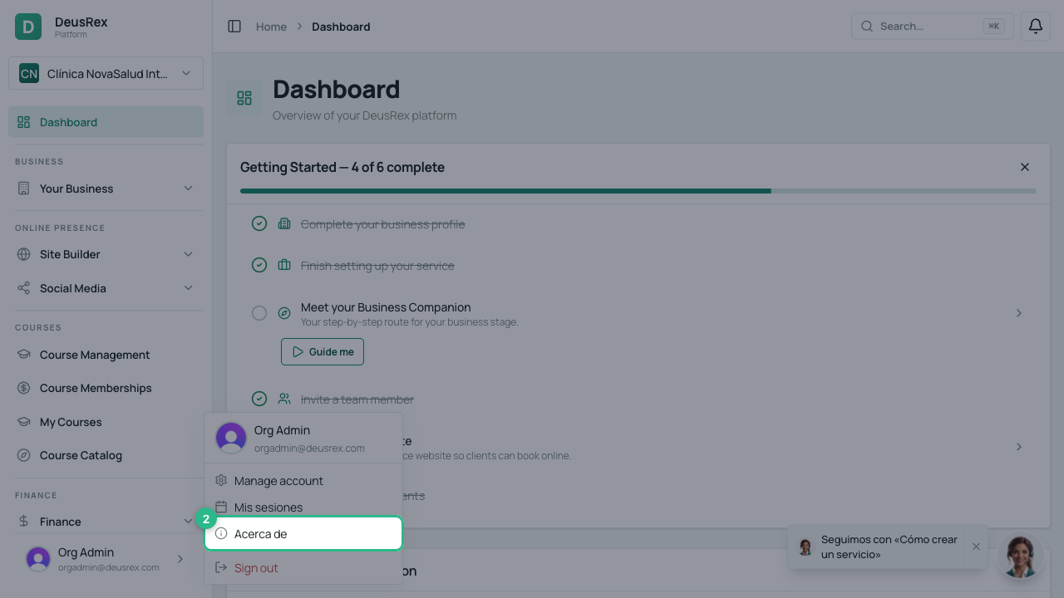Close the Getting Started panel

pyautogui.click(x=1025, y=167)
